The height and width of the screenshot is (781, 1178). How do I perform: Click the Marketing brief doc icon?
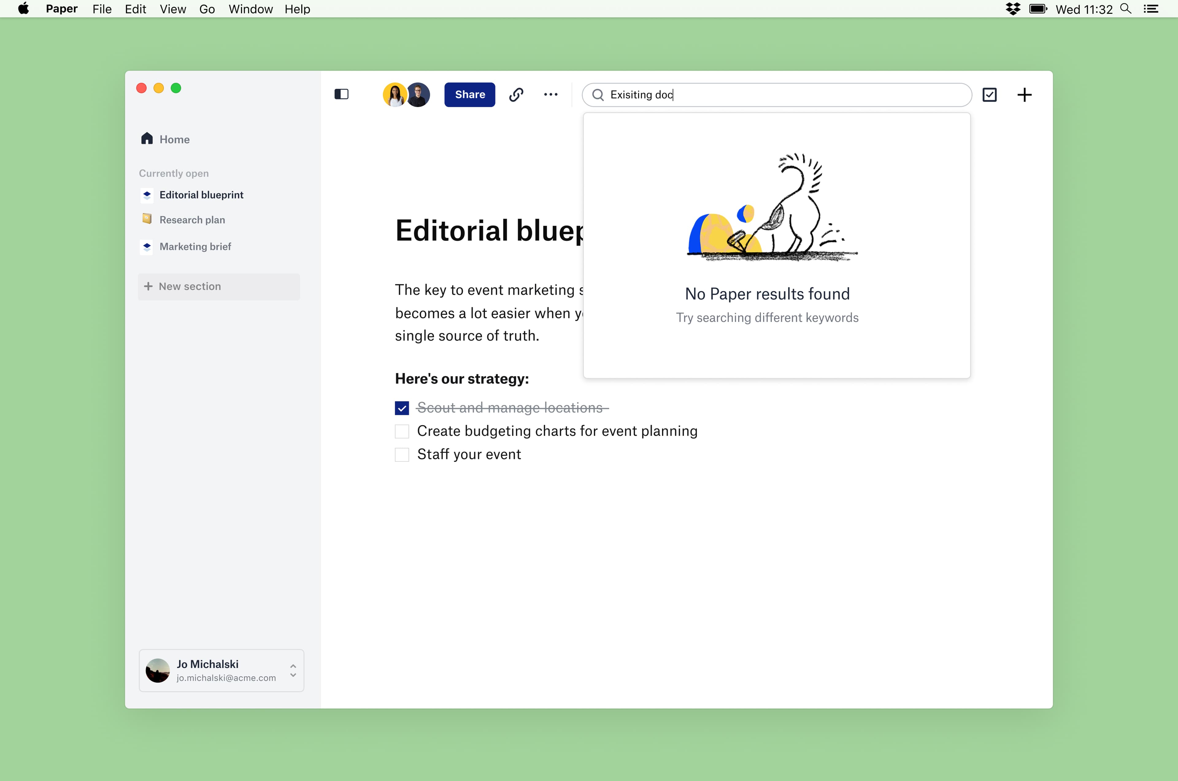coord(147,247)
